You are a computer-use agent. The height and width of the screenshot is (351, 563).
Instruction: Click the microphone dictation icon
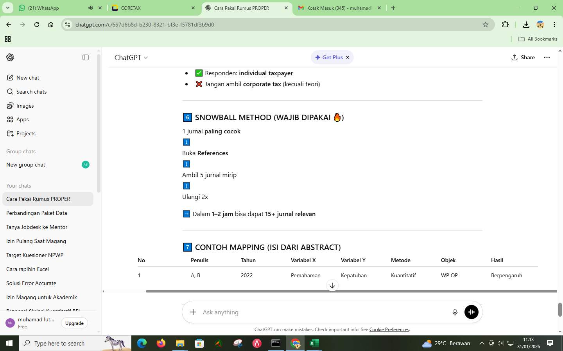pyautogui.click(x=455, y=312)
